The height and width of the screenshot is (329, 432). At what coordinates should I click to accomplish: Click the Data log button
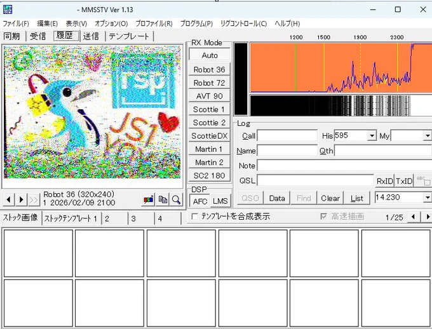click(276, 198)
